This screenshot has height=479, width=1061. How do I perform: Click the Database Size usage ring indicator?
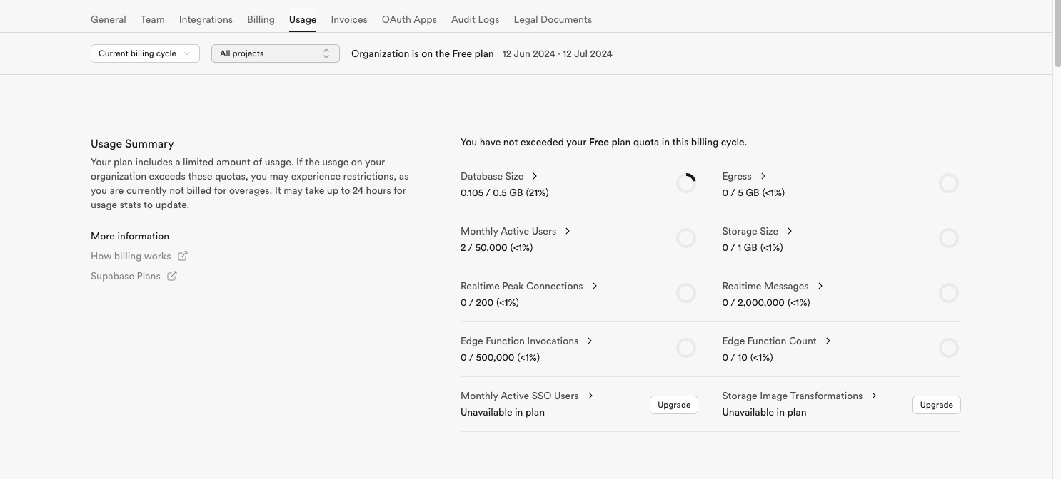(685, 183)
